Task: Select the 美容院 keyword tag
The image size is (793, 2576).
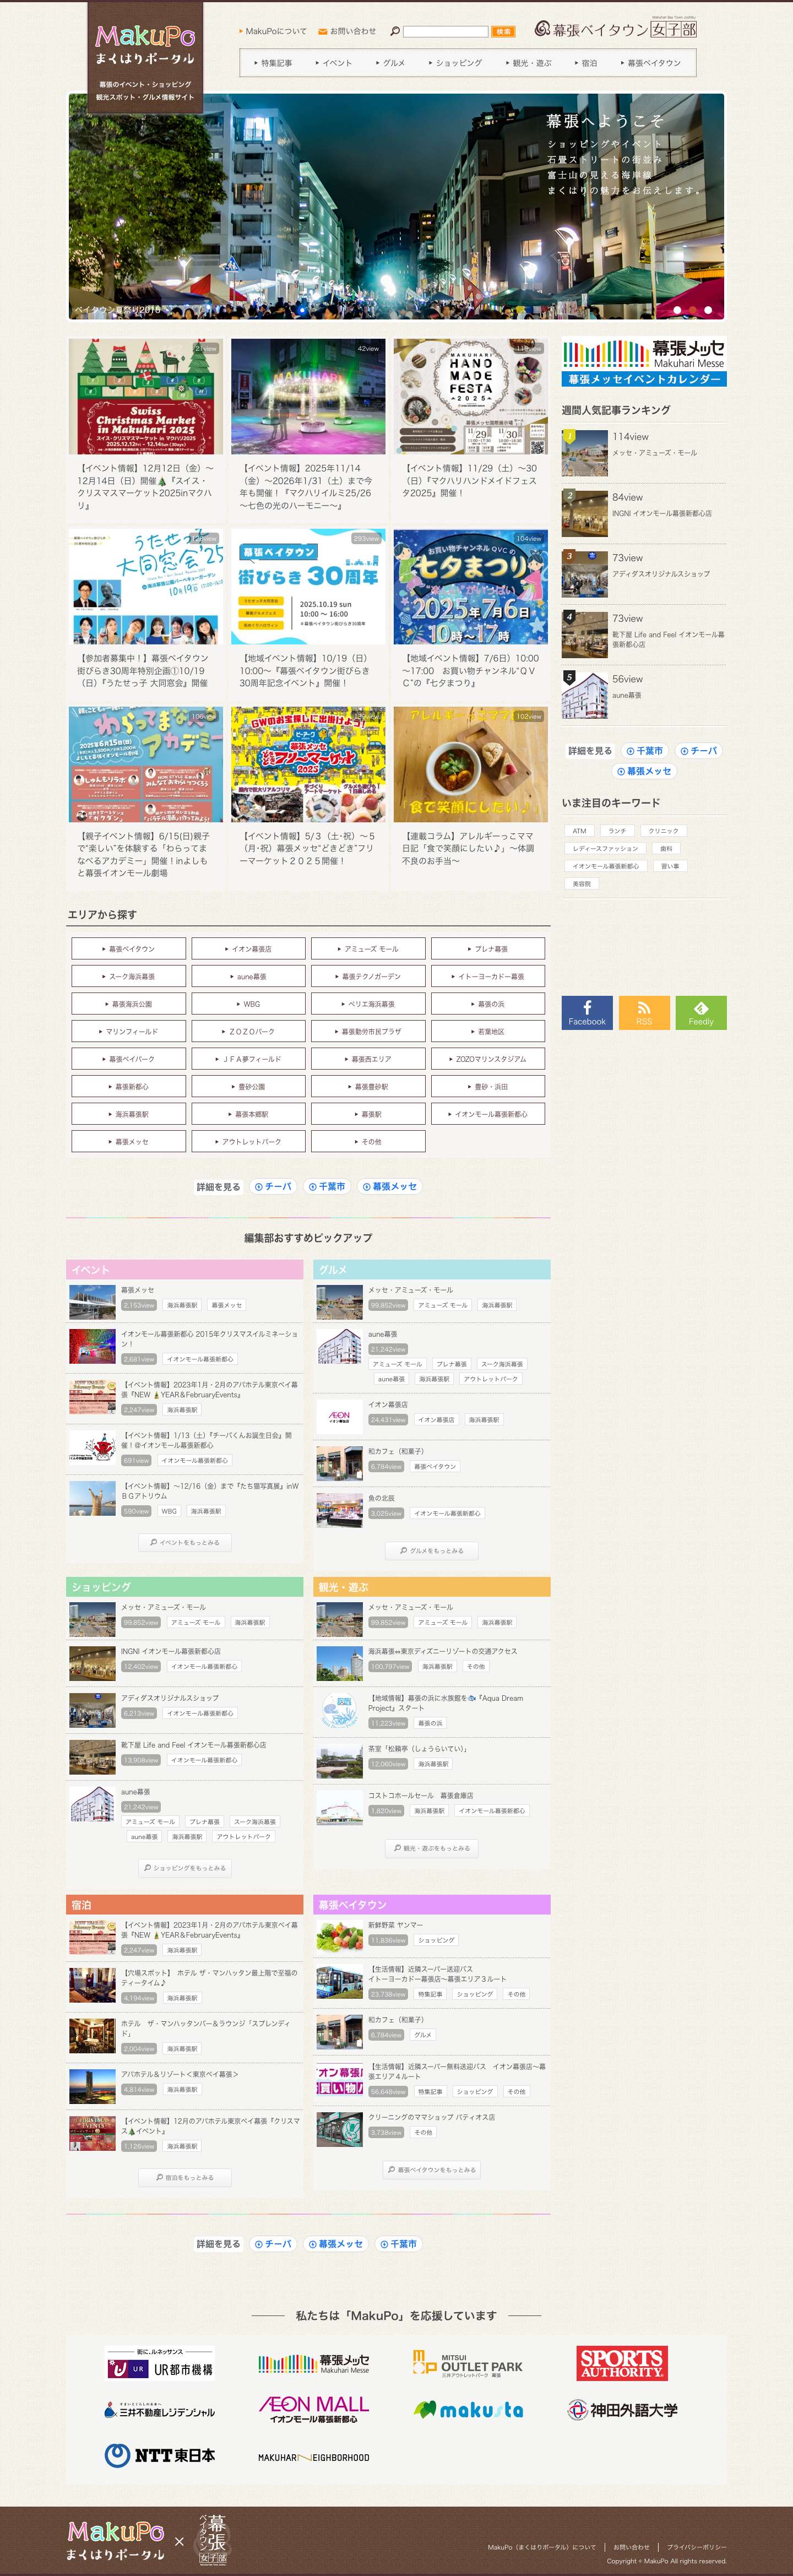Action: [581, 884]
